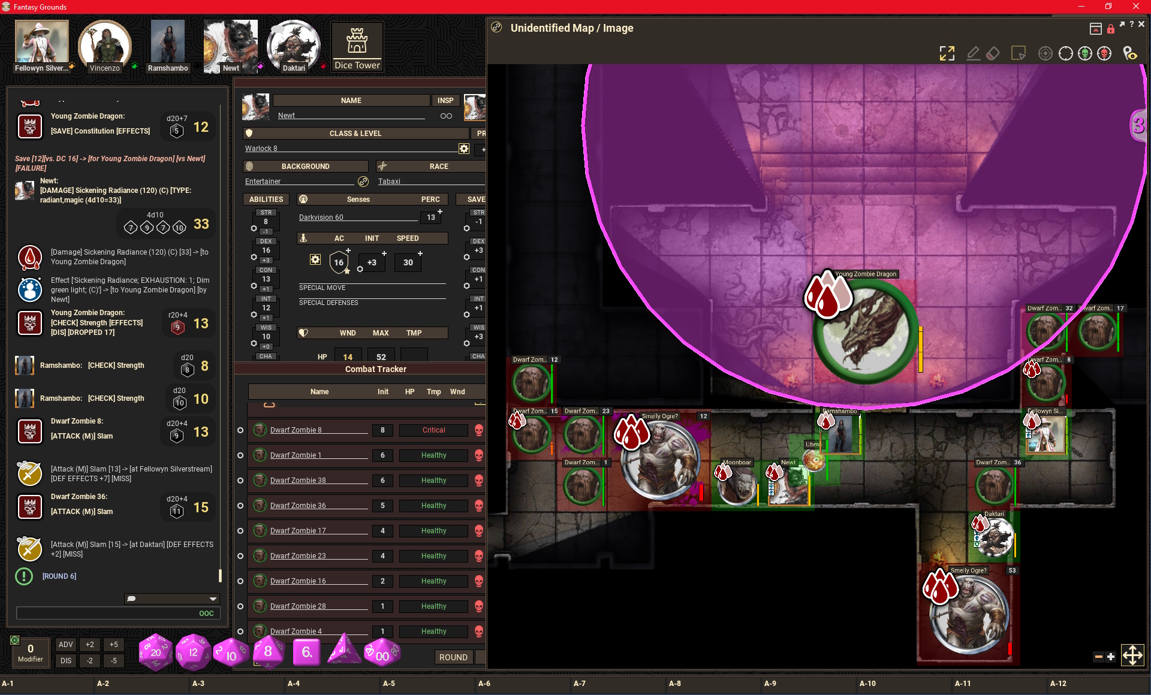Click red skull for Dwarf Zombie 1
Viewport: 1151px width, 695px height.
click(478, 455)
